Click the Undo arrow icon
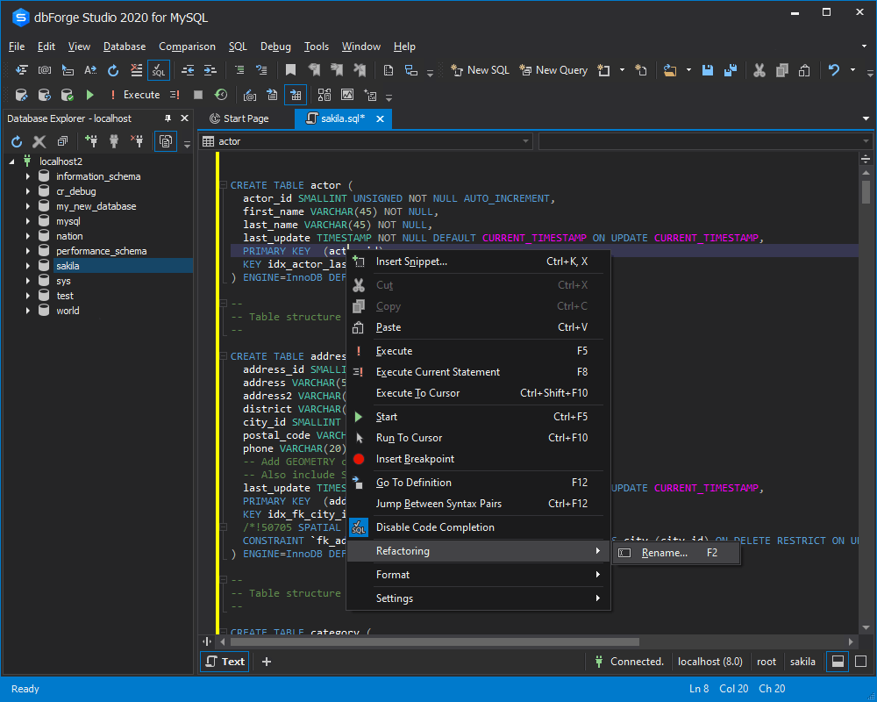The height and width of the screenshot is (702, 877). [833, 70]
